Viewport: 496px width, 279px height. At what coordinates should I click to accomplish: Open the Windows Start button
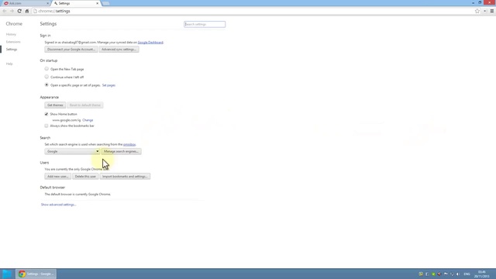(x=7, y=274)
